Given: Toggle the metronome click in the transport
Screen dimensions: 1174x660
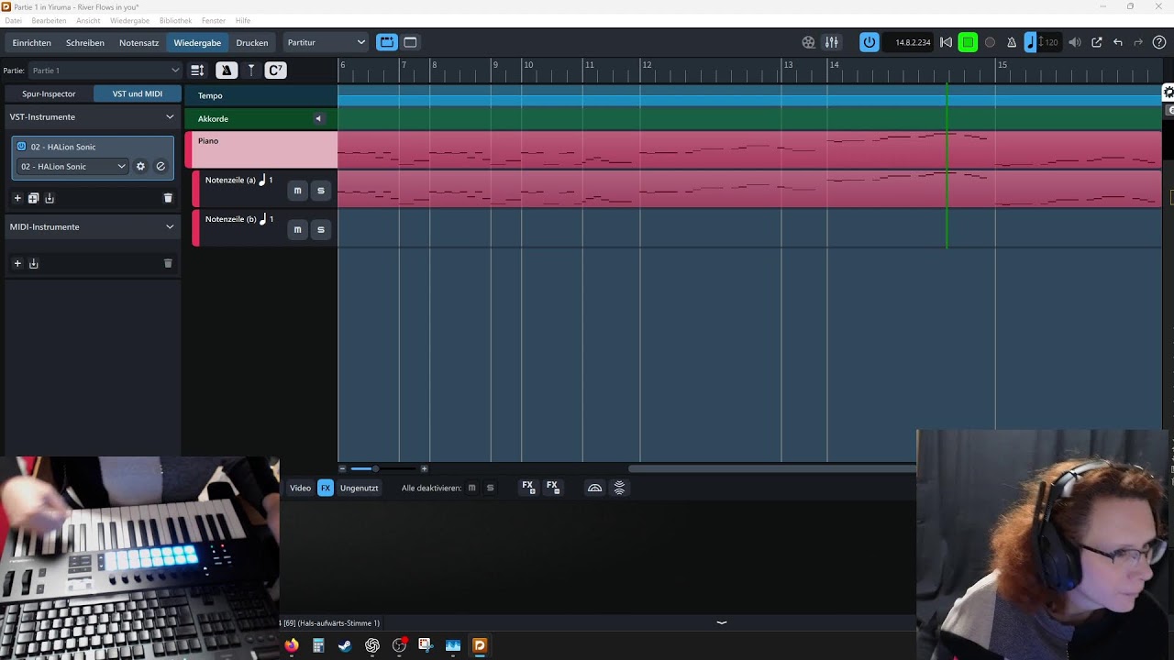Looking at the screenshot, I should point(1012,42).
